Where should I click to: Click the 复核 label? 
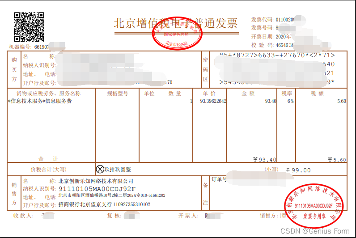pos(114,216)
